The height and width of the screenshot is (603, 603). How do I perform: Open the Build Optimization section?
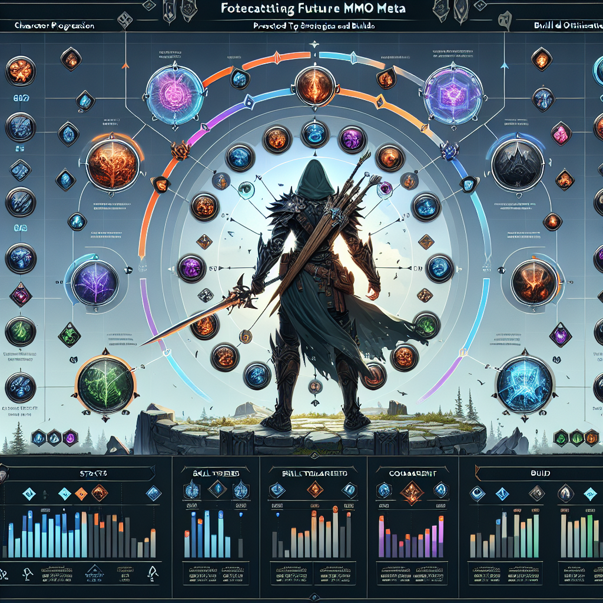pyautogui.click(x=568, y=26)
